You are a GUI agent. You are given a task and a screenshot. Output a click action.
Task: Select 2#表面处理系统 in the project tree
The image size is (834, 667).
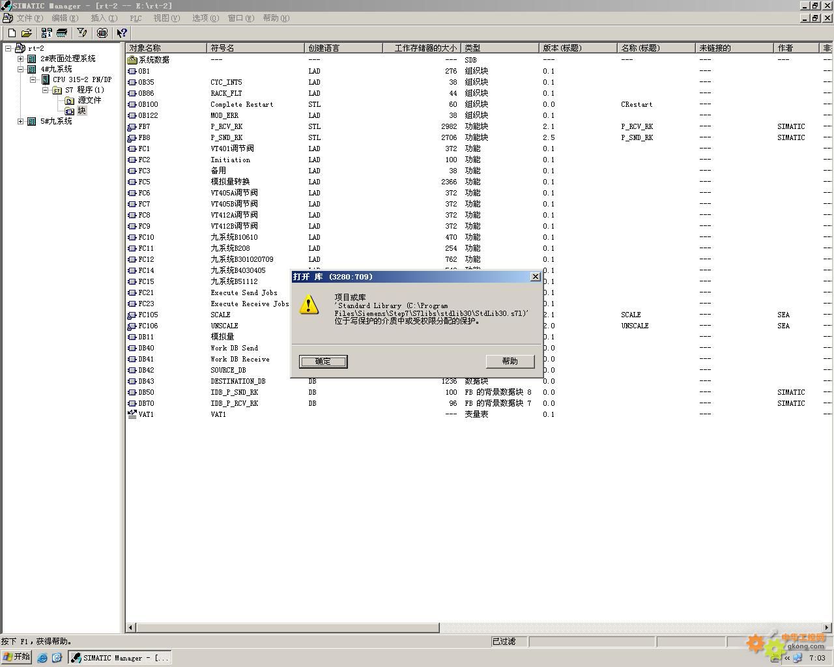68,59
